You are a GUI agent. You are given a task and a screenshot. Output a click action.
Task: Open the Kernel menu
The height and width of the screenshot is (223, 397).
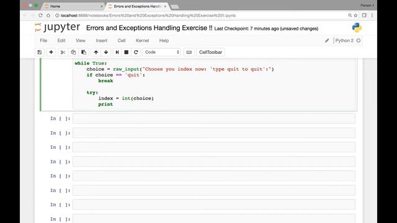coord(142,40)
